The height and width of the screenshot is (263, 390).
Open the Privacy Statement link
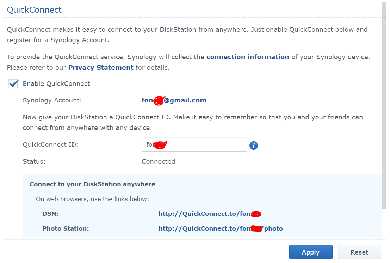(x=101, y=67)
